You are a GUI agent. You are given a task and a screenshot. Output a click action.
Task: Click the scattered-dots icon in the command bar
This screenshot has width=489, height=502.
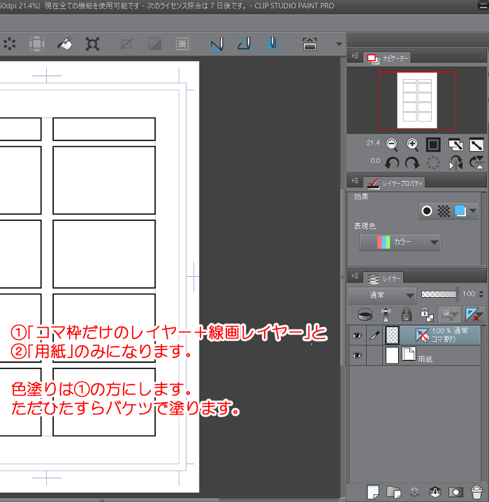click(10, 44)
